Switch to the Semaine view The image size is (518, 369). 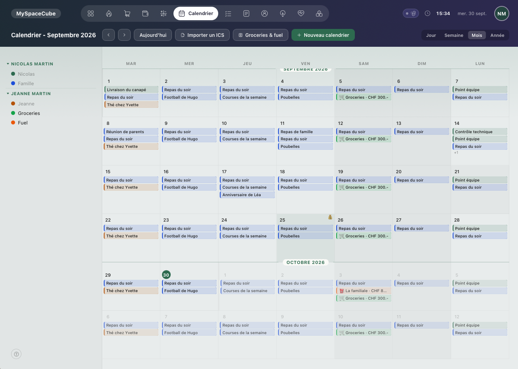[x=454, y=35]
